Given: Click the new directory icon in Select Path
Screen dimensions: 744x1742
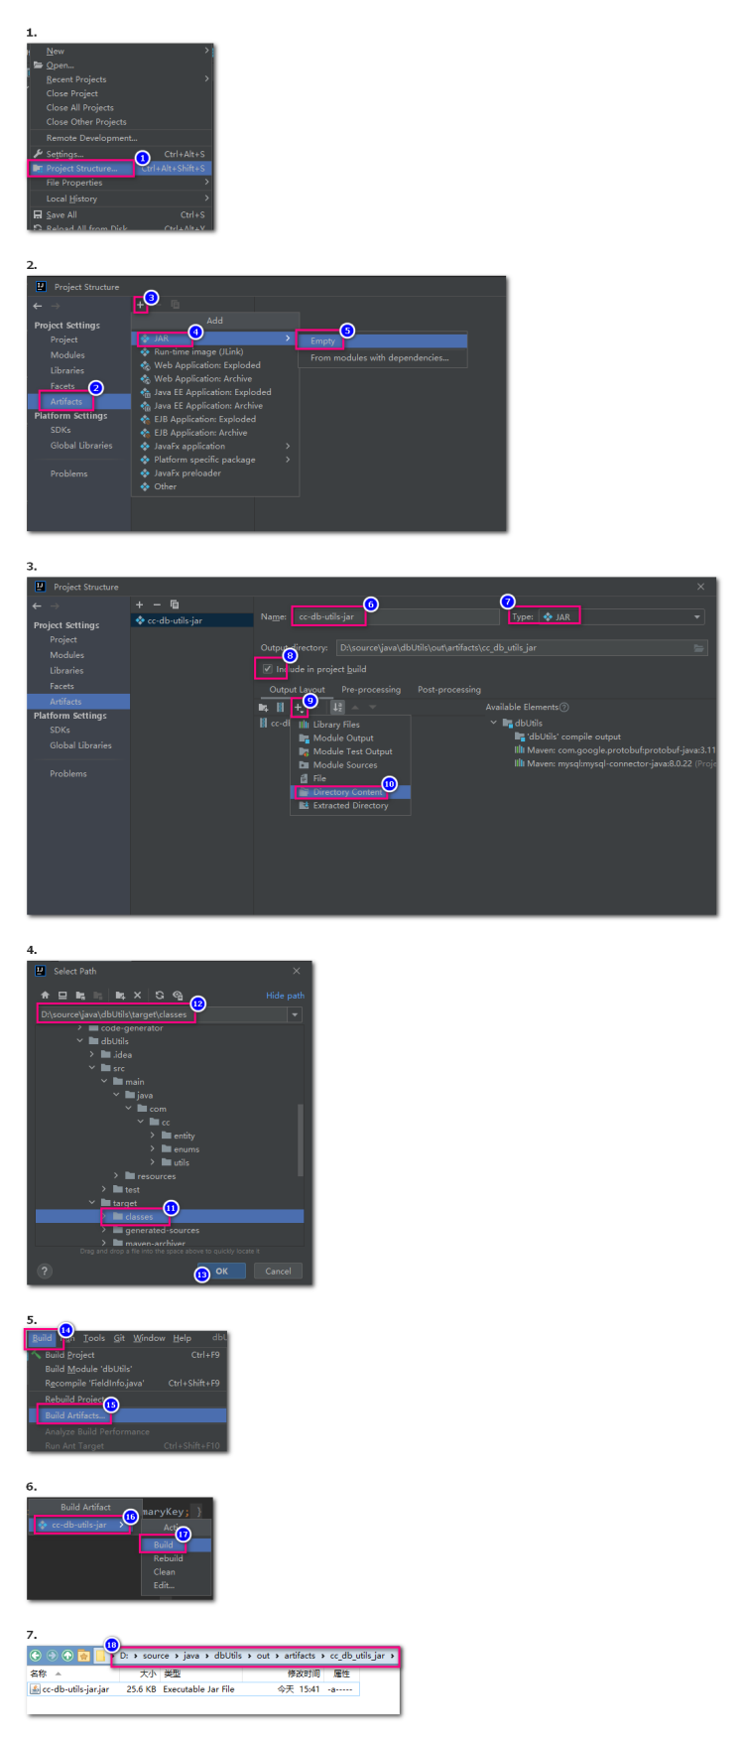Looking at the screenshot, I should [120, 995].
